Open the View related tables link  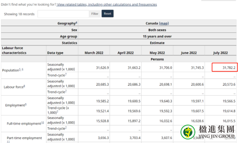(107, 5)
